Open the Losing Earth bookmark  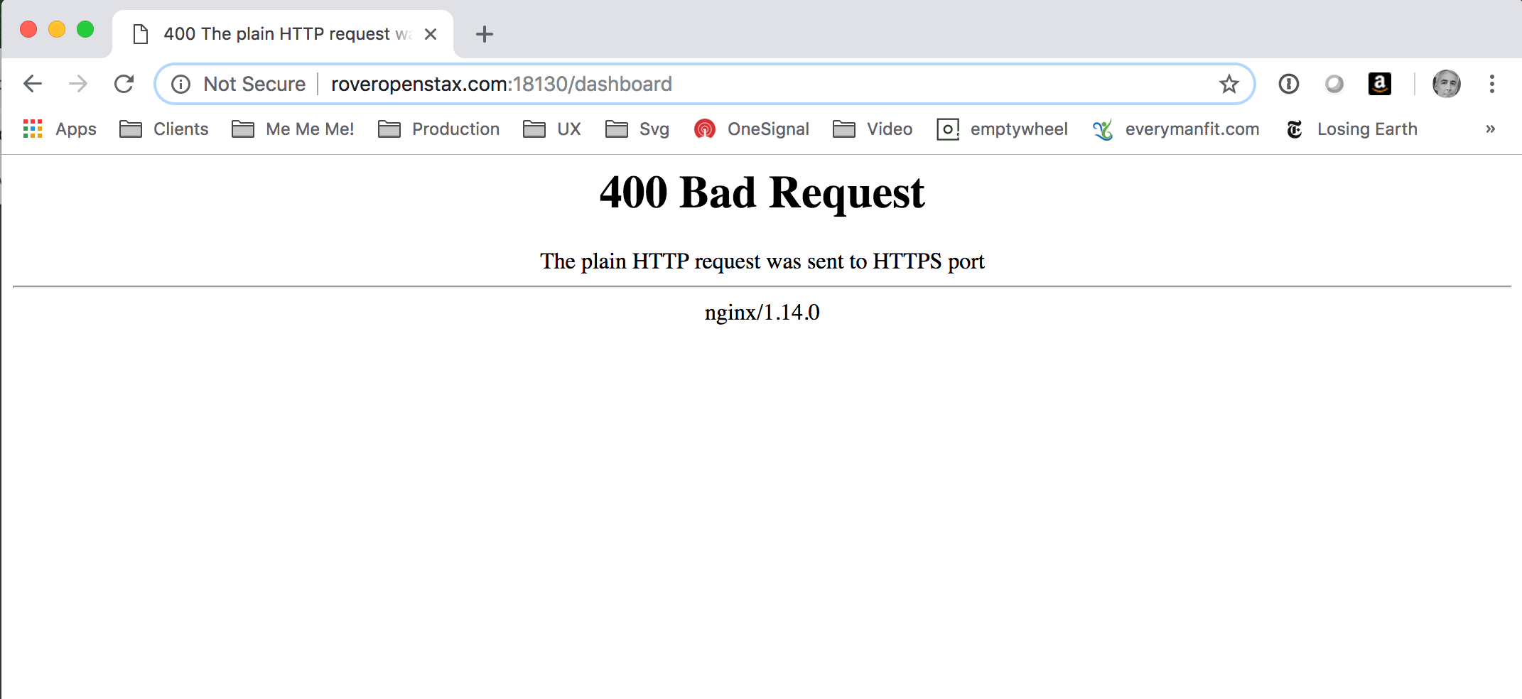(x=1352, y=129)
